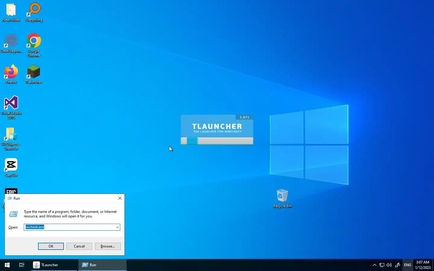Select the Recycle Bin icon
Viewport: 434px width, 271px height.
click(282, 198)
